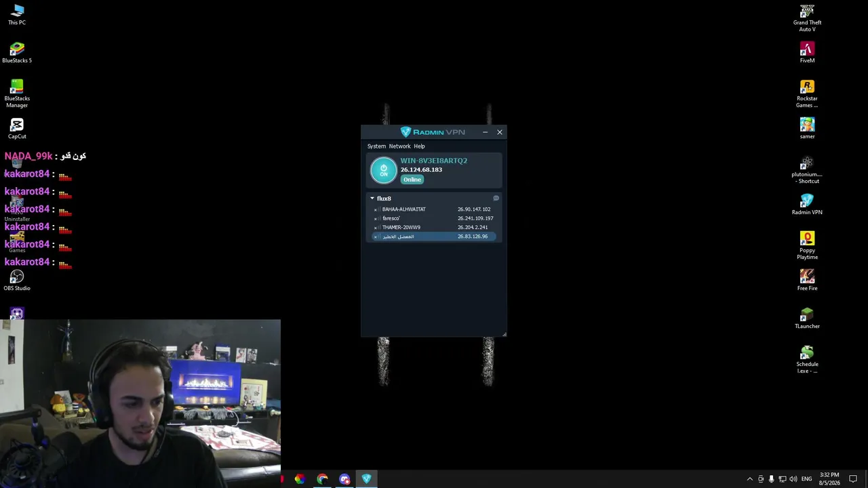Open the purple recorder app in taskbar
This screenshot has height=488, width=868.
click(x=344, y=479)
